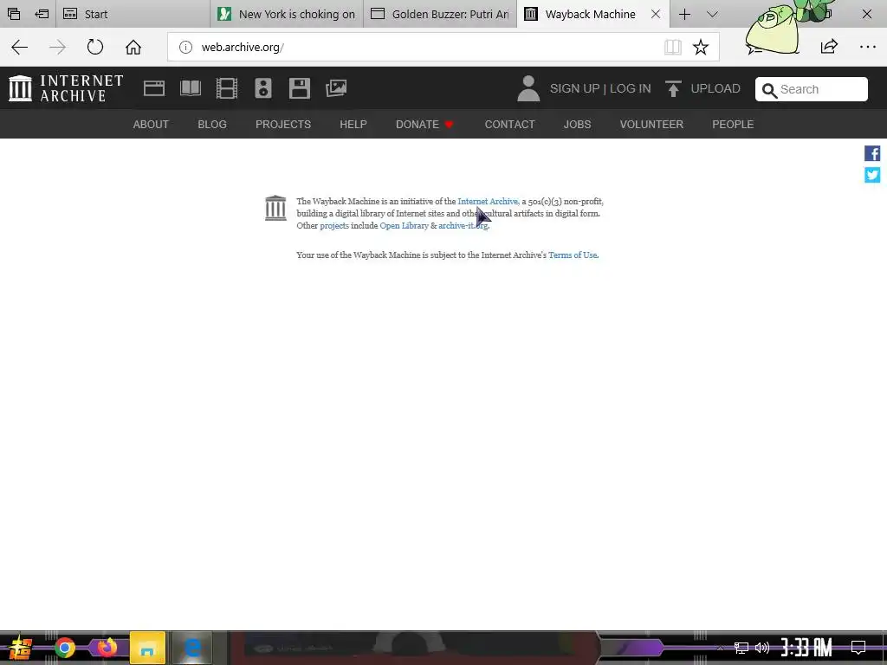The image size is (887, 665).
Task: Refresh the page with reload icon
Action: click(95, 47)
